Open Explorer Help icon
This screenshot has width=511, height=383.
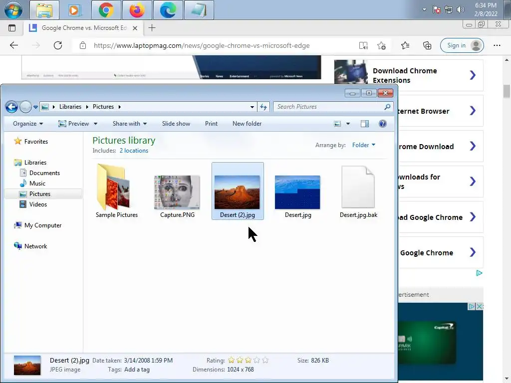(x=383, y=124)
